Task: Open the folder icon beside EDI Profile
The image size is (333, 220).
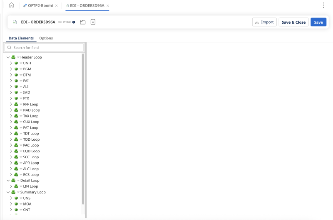Action: (x=82, y=22)
